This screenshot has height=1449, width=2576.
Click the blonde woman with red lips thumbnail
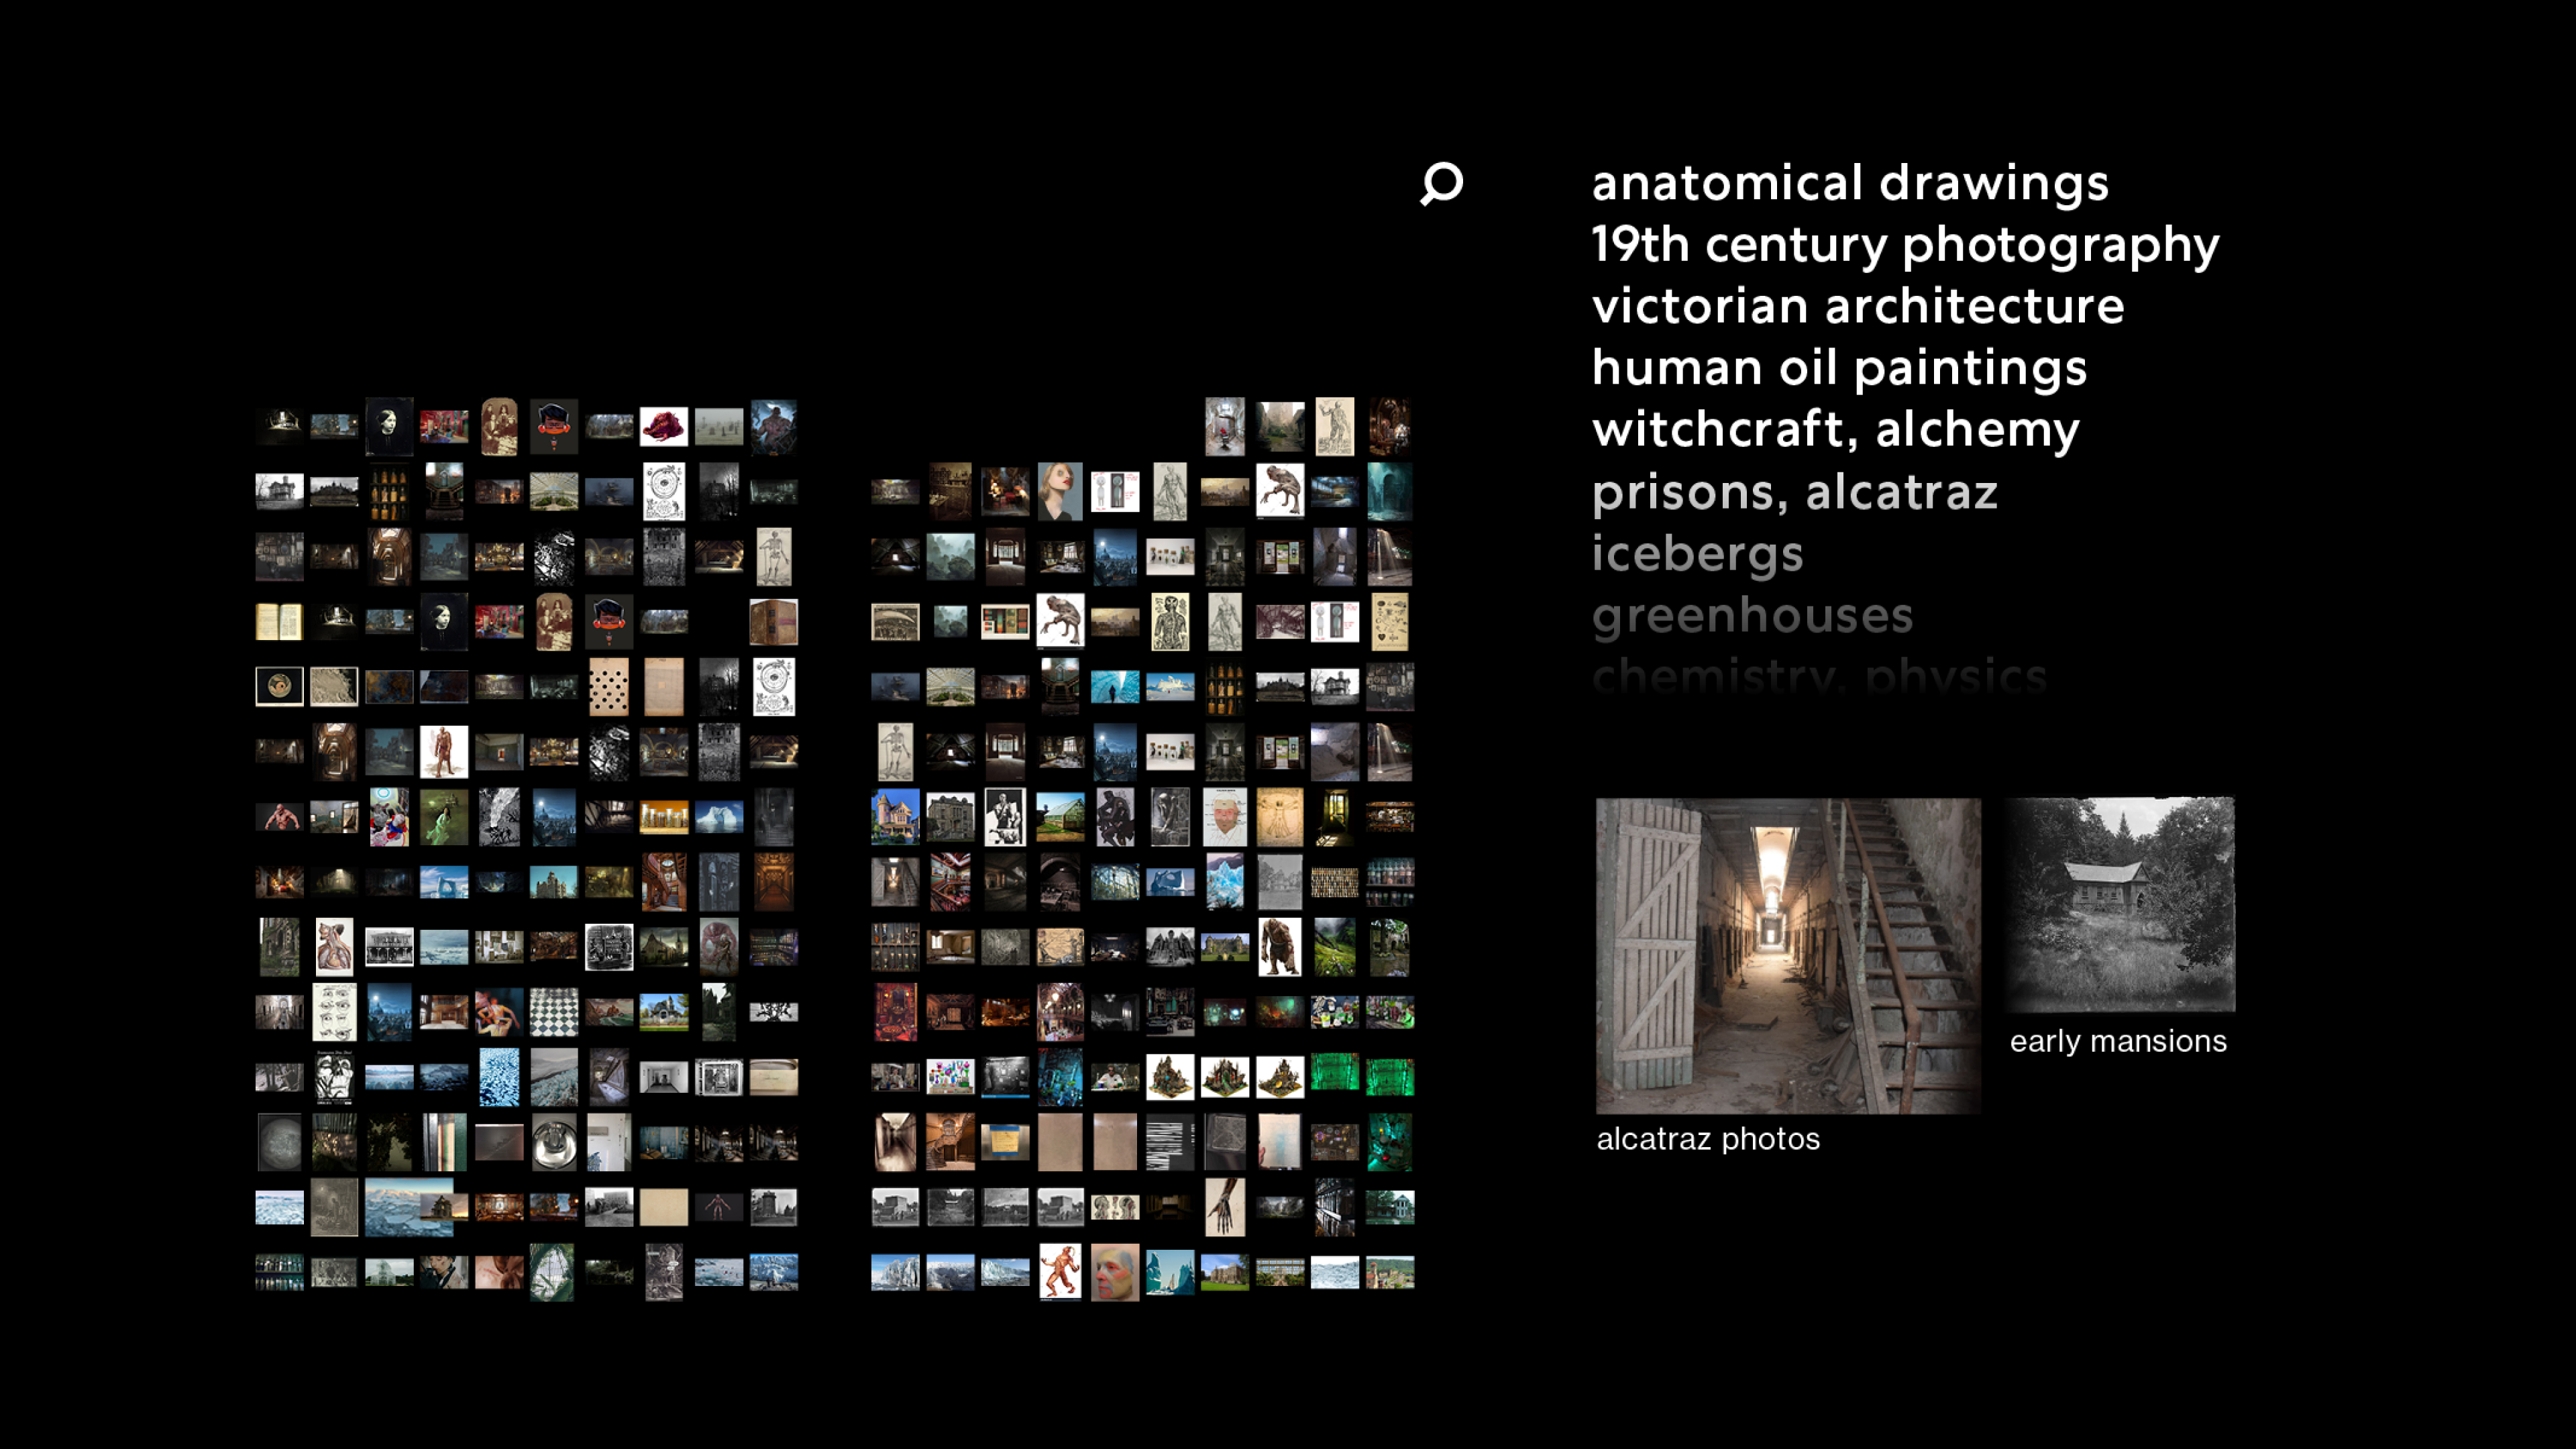(1059, 491)
